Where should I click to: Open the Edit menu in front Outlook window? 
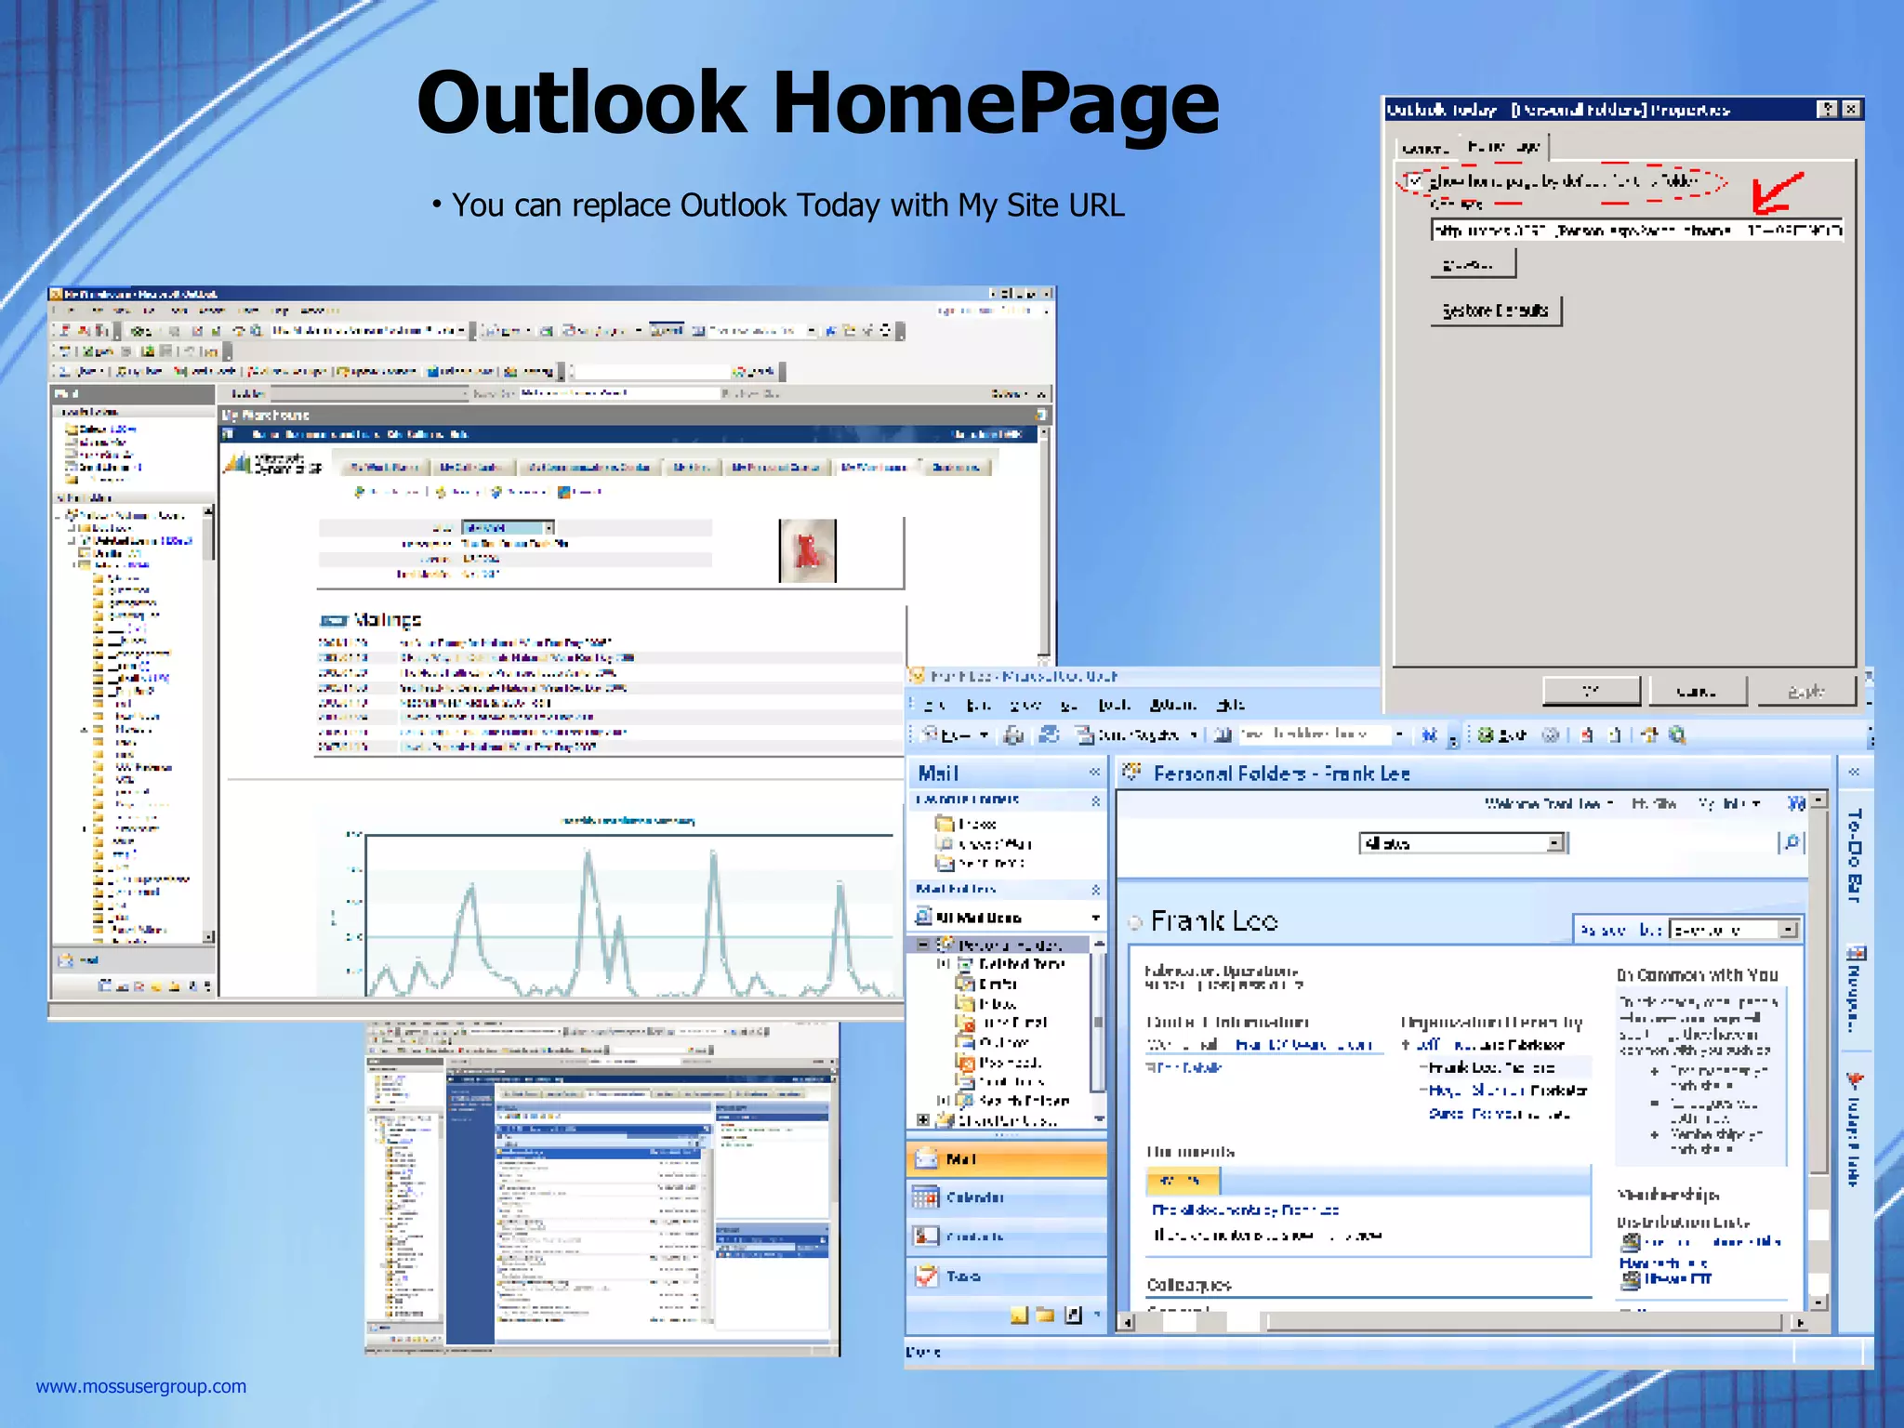979,706
